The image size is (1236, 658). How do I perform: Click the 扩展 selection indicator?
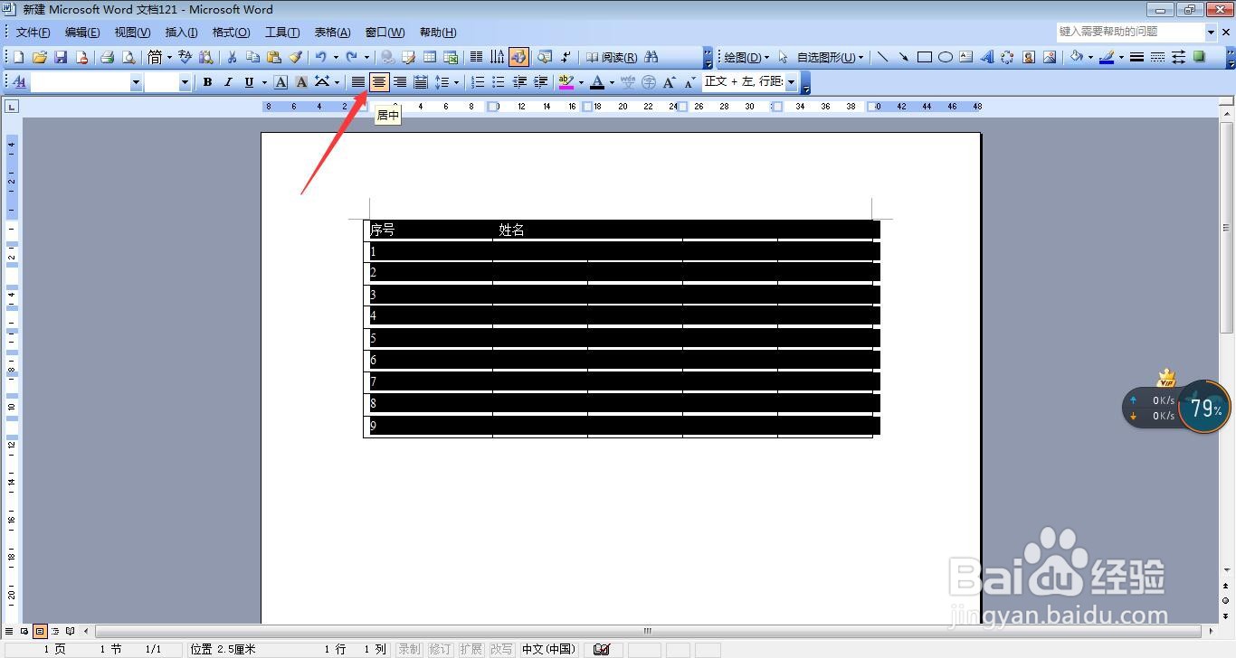pyautogui.click(x=471, y=649)
